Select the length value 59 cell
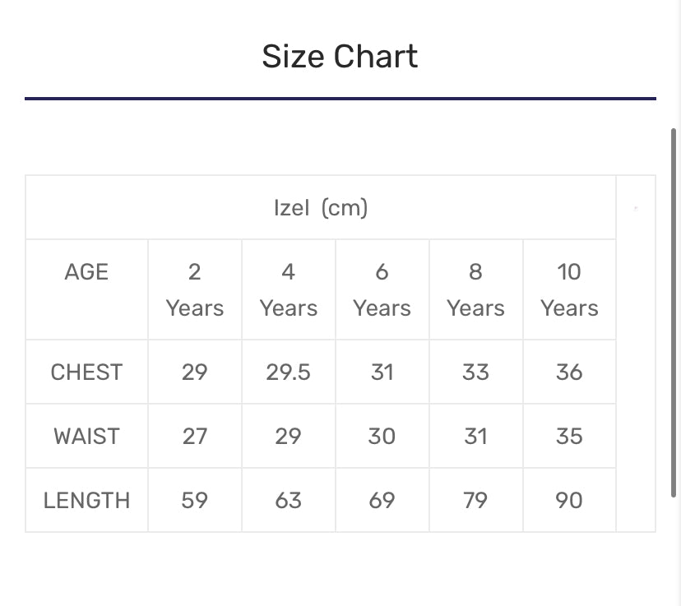Viewport: 681px width, 606px height. coord(195,500)
